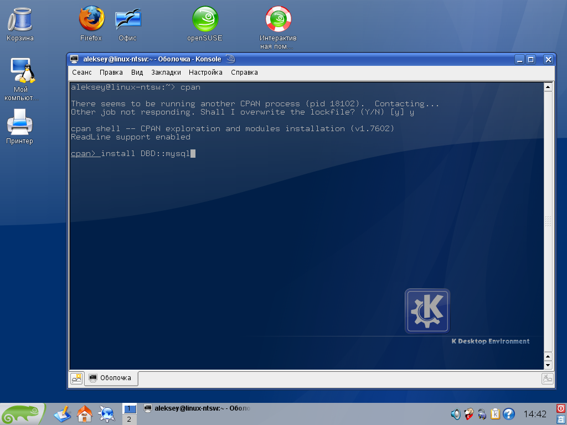Open the Интерактивная помощь lifebuoy icon
The width and height of the screenshot is (567, 425).
[x=278, y=20]
